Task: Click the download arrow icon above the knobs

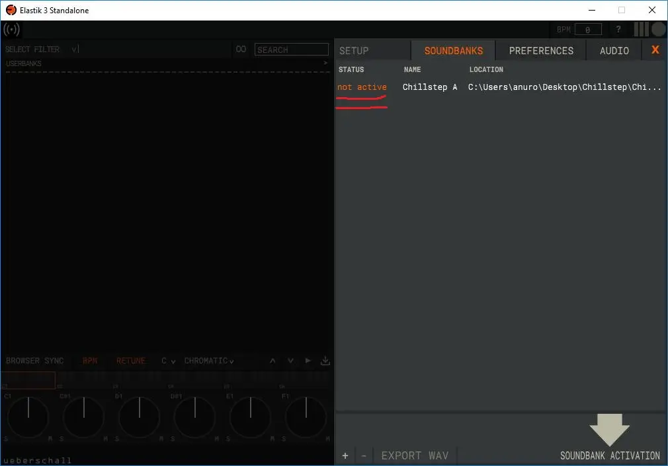Action: (x=325, y=361)
